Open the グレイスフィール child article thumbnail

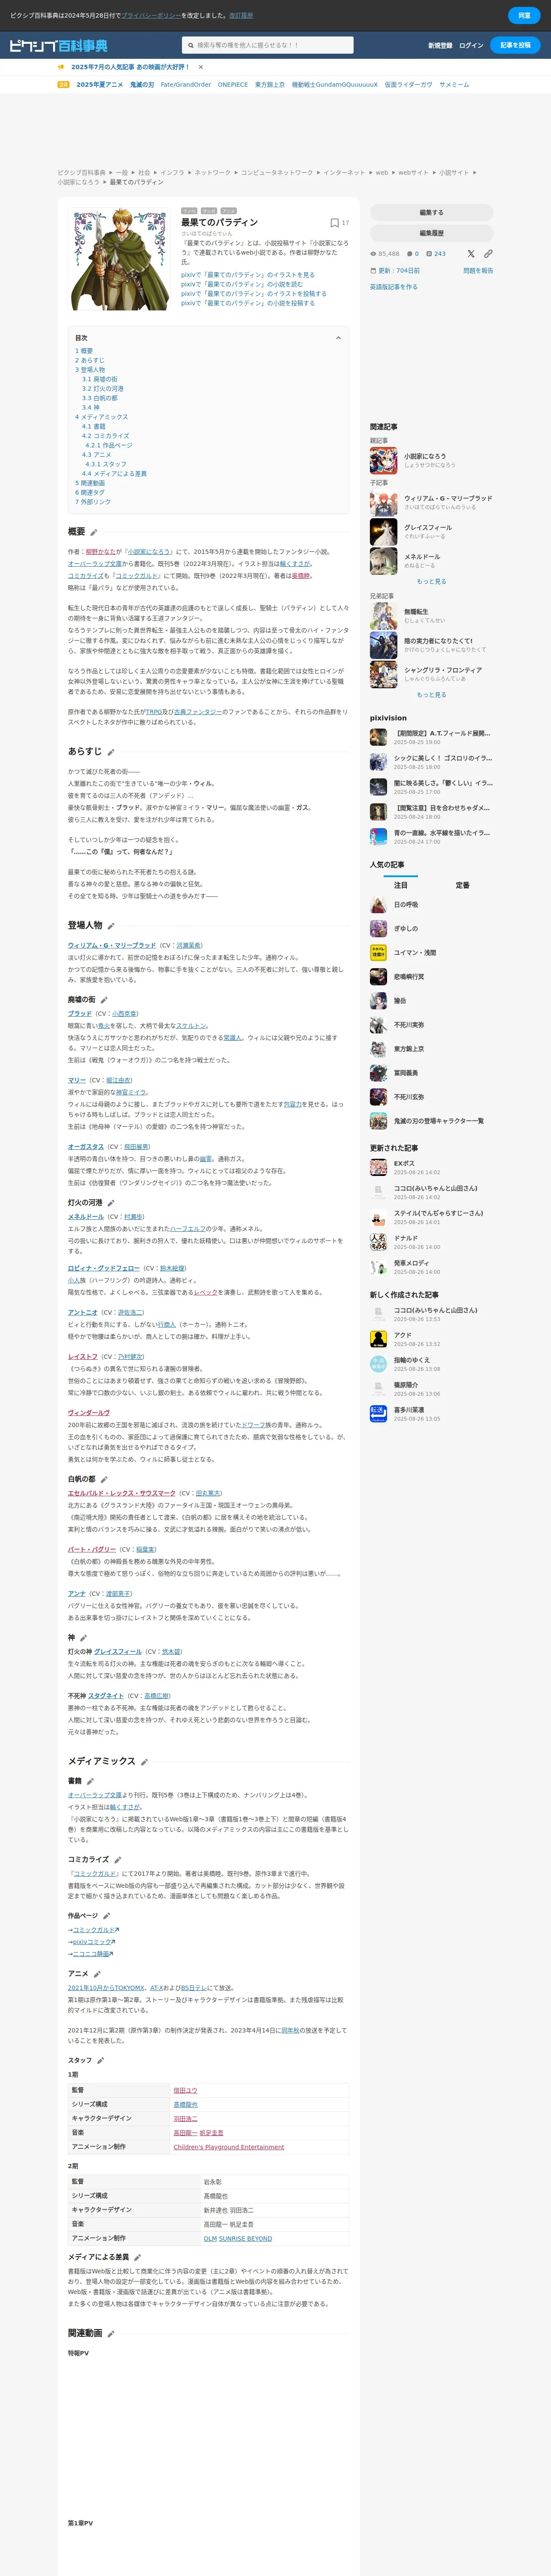pyautogui.click(x=384, y=532)
